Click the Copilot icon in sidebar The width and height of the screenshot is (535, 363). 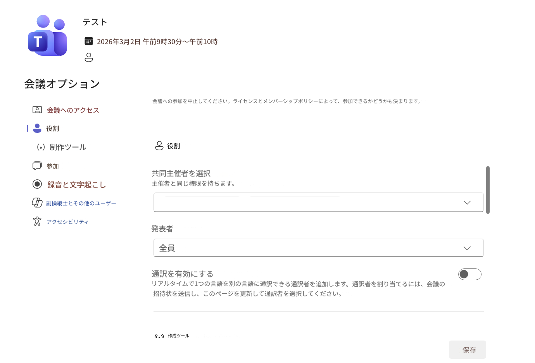pos(37,203)
